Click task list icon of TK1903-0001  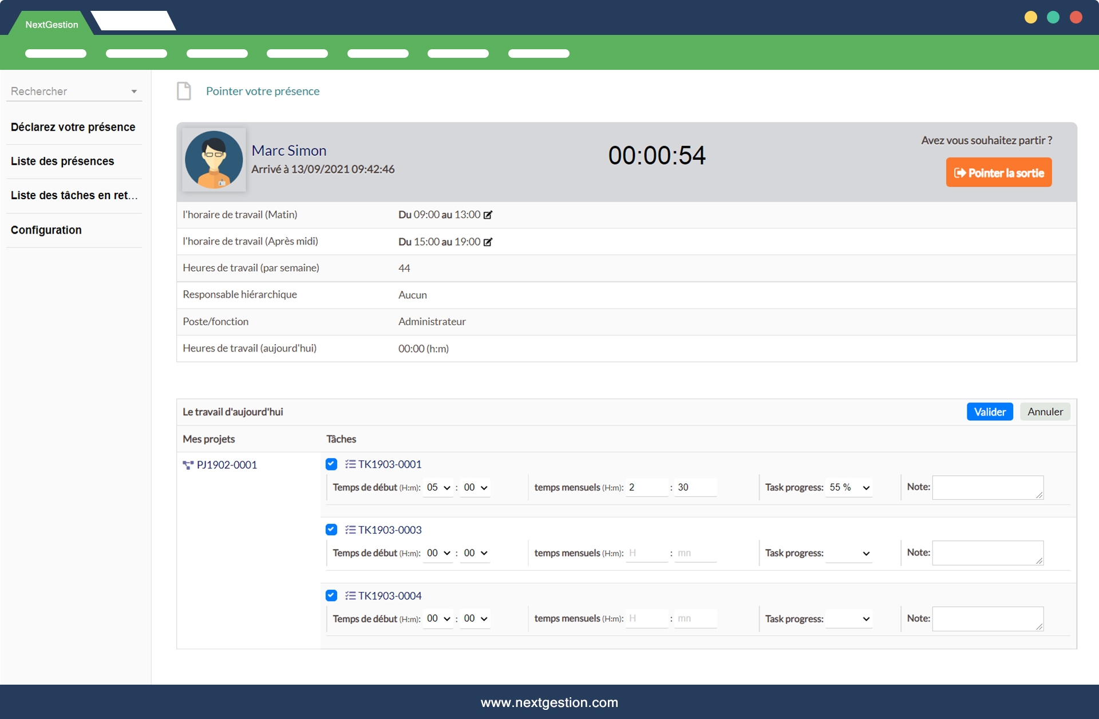[350, 464]
